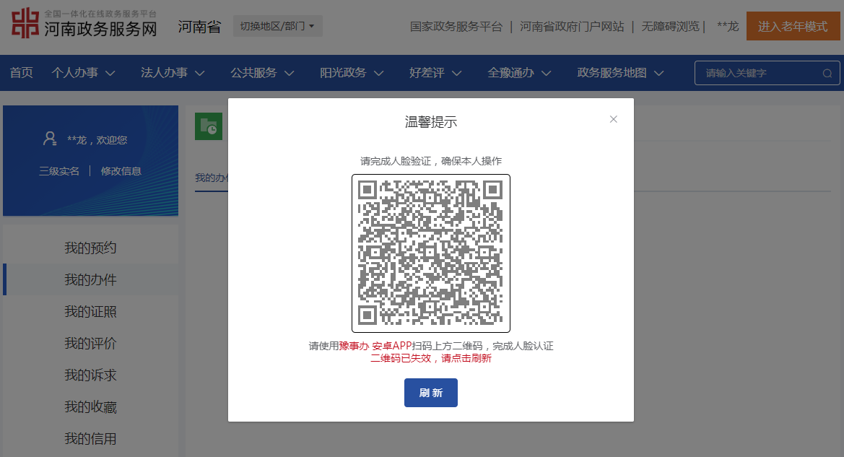844x457 pixels.
Task: Go to the 首页 menu item
Action: (x=22, y=73)
